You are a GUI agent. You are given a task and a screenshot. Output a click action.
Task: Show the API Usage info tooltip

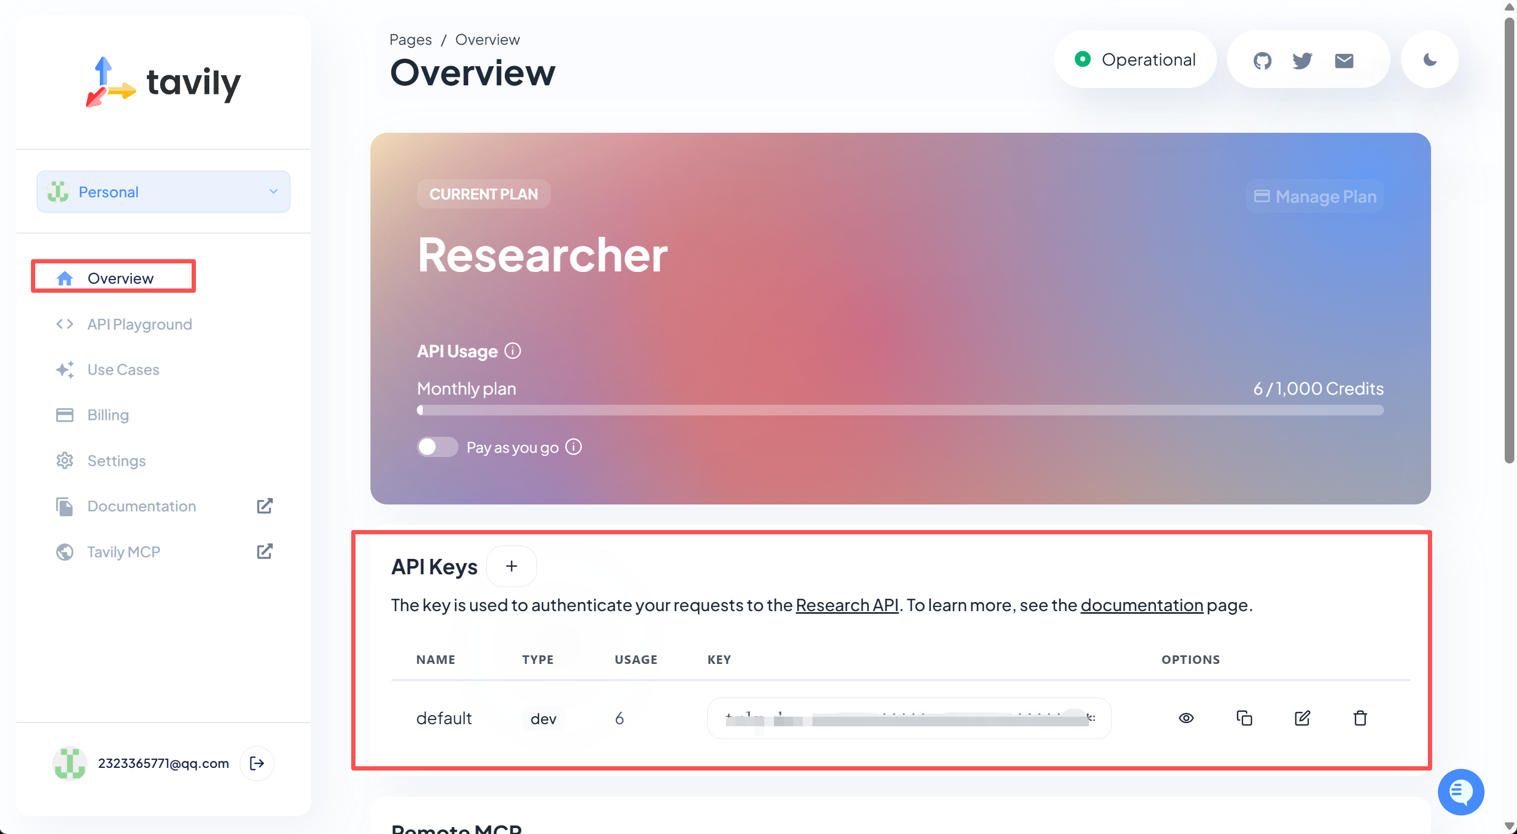click(x=513, y=350)
